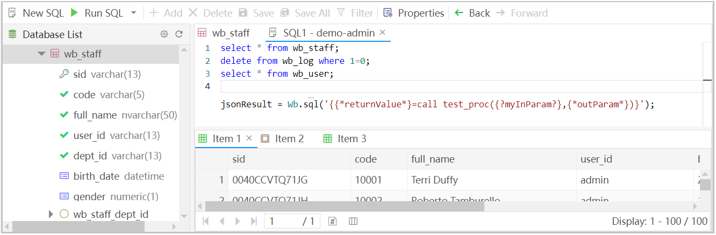
Task: Select the gender numeric(1) column
Action: pyautogui.click(x=109, y=196)
